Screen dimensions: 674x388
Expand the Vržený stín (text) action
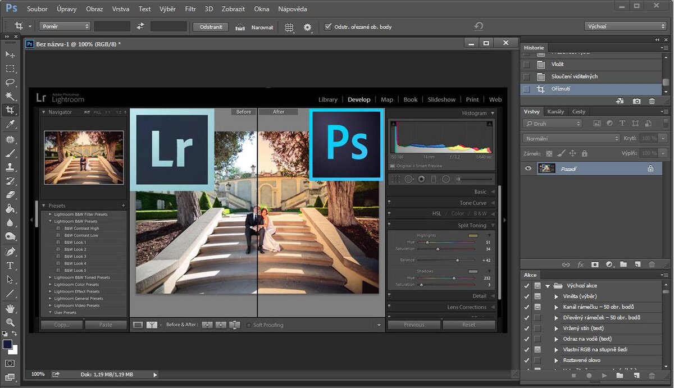click(557, 328)
